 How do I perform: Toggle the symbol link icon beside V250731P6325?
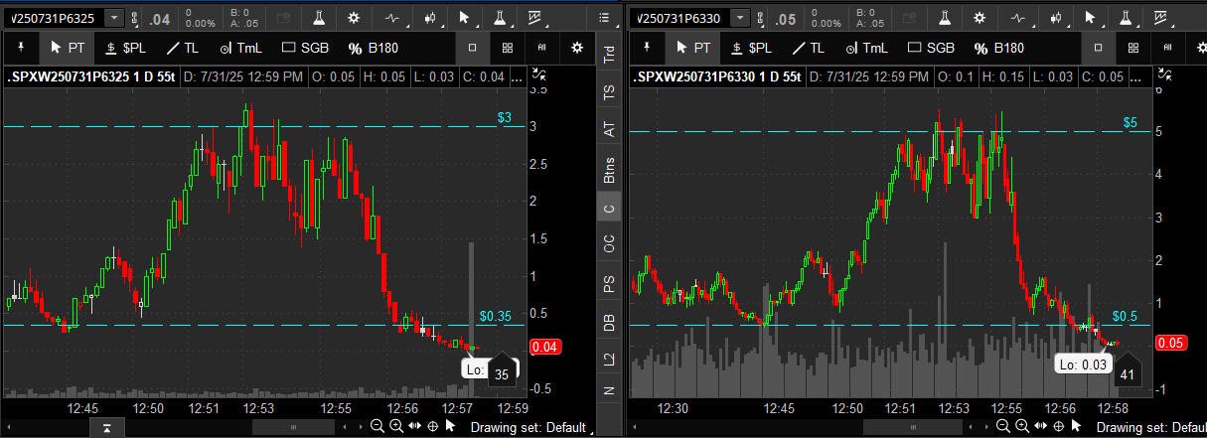pyautogui.click(x=136, y=18)
